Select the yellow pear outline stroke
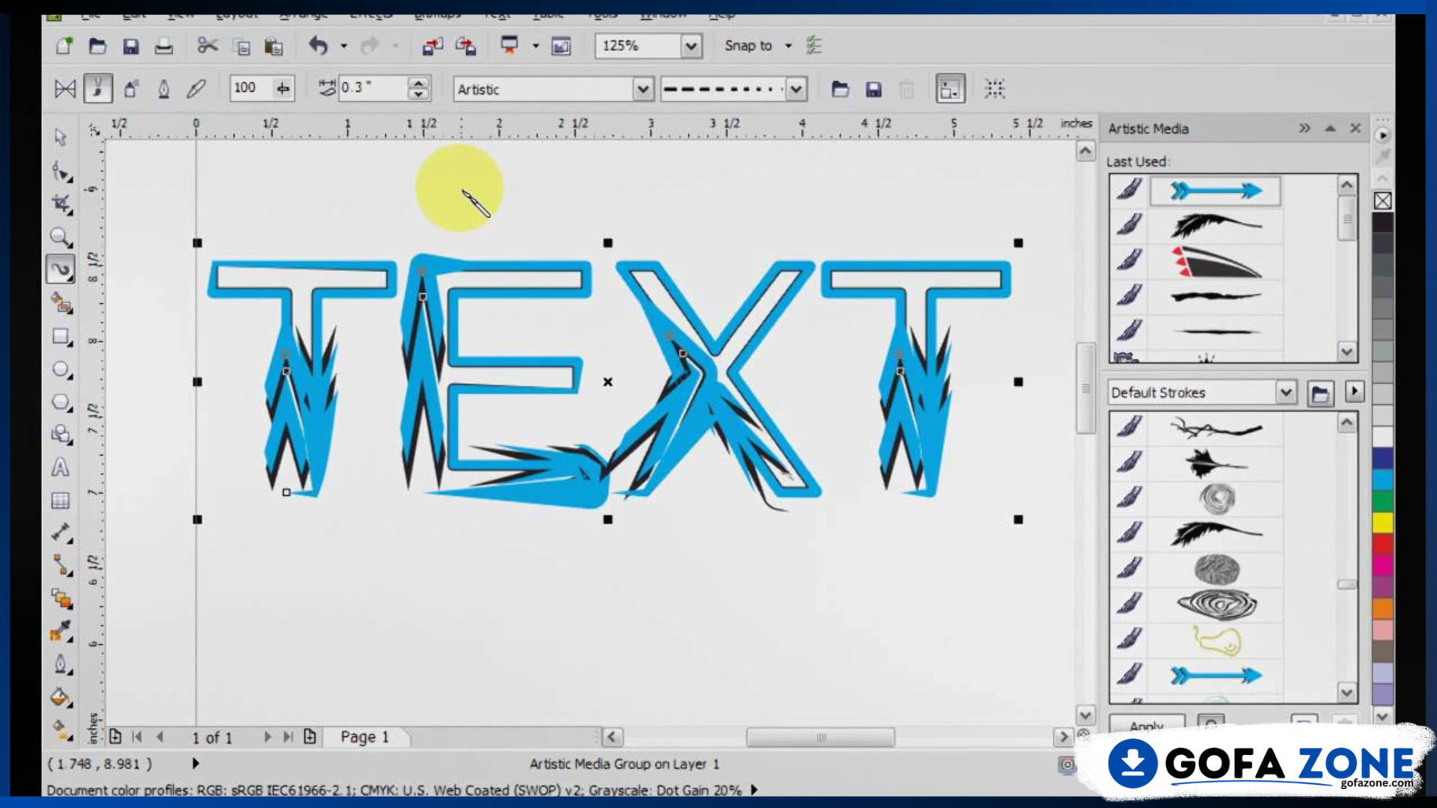Image resolution: width=1437 pixels, height=808 pixels. pyautogui.click(x=1215, y=640)
